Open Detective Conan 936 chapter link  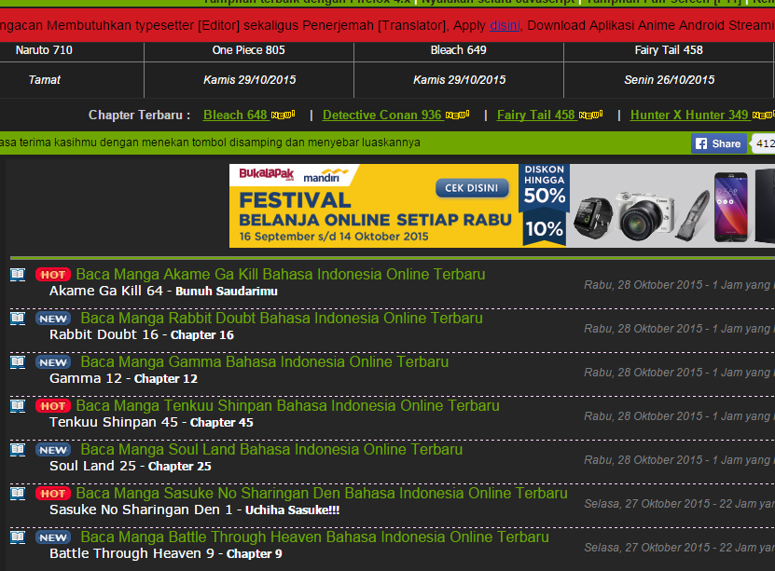pyautogui.click(x=382, y=115)
